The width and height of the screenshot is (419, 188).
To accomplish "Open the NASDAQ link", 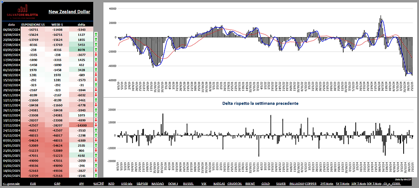I will tap(157, 184).
